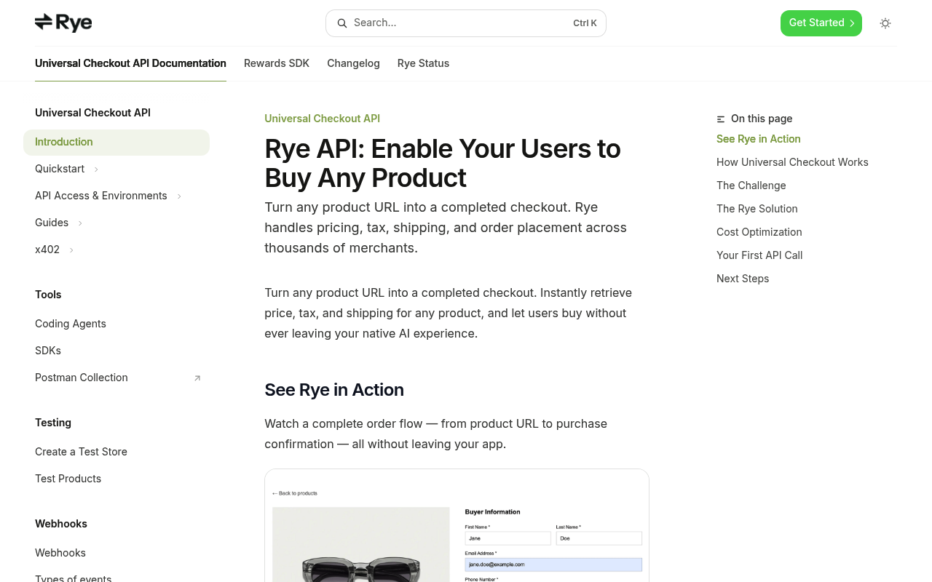Open the Webhooks sidebar link

tap(60, 553)
